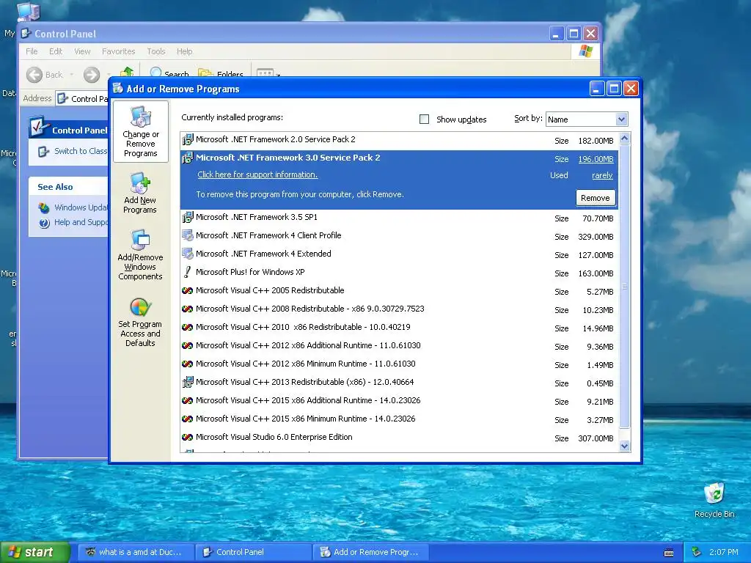Select Microsoft .NET Framework 4 Extended row
Image resolution: width=751 pixels, height=563 pixels.
(x=399, y=254)
